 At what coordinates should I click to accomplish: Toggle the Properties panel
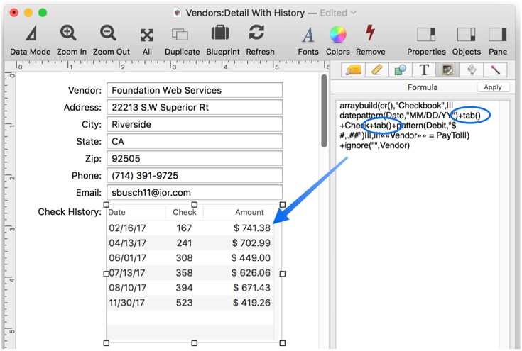click(x=425, y=35)
